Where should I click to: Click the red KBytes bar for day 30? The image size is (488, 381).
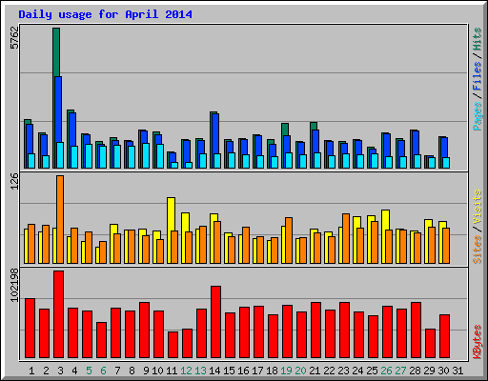[444, 336]
